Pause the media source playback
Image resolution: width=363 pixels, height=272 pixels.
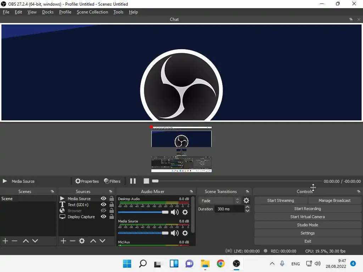[x=133, y=181]
